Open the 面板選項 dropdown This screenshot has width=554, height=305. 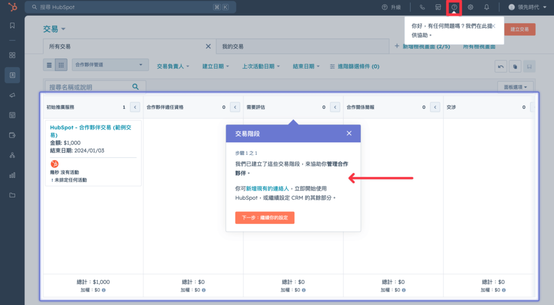tap(516, 87)
